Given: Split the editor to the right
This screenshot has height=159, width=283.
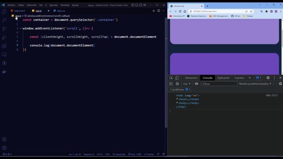Looking at the screenshot, I should 159,11.
